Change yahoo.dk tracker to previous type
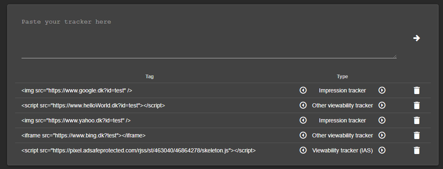This screenshot has height=169, width=443. pos(303,120)
